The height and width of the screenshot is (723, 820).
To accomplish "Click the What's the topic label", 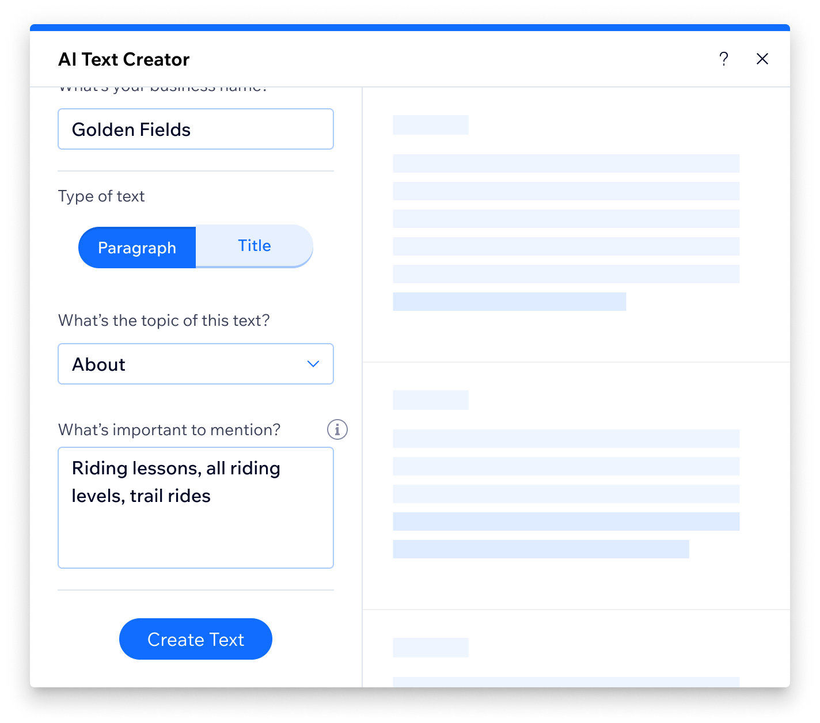I will pyautogui.click(x=164, y=321).
